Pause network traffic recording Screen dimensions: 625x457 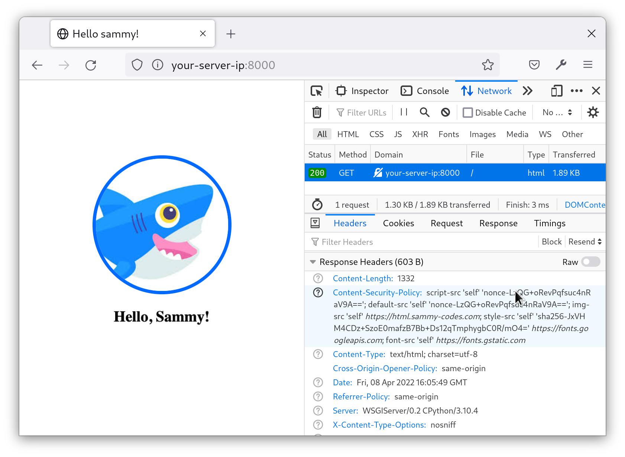(404, 112)
